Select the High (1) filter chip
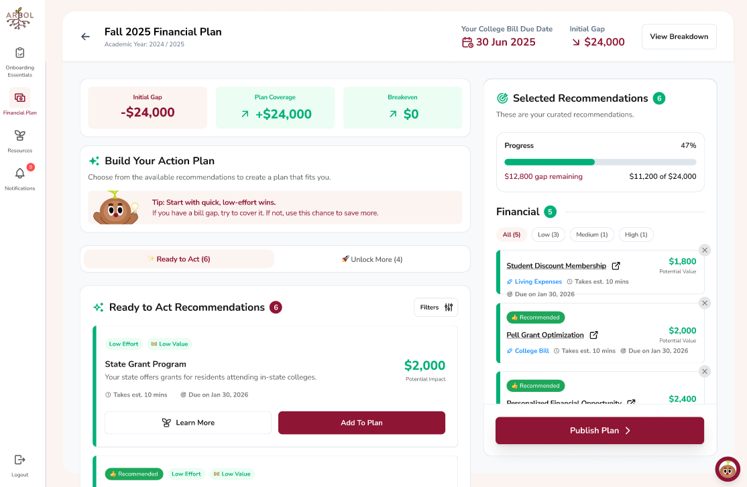 coord(636,234)
